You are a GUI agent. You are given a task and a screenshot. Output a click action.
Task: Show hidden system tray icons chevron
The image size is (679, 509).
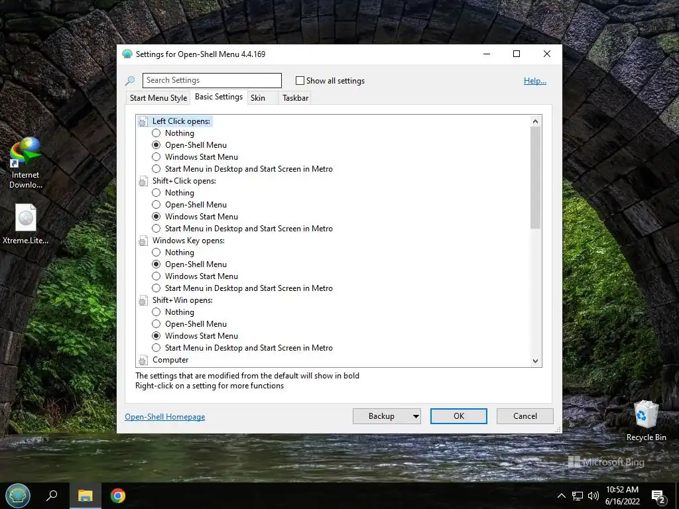(x=561, y=496)
